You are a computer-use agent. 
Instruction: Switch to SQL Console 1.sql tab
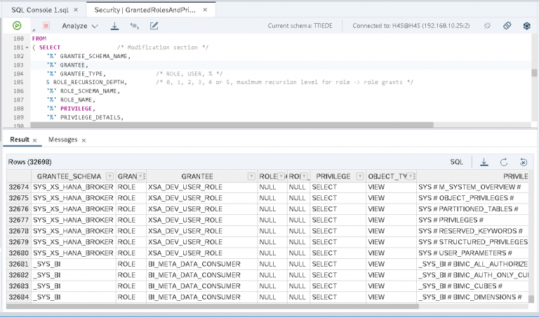click(x=38, y=8)
